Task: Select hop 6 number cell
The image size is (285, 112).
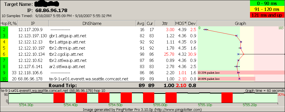Action: point(4,54)
